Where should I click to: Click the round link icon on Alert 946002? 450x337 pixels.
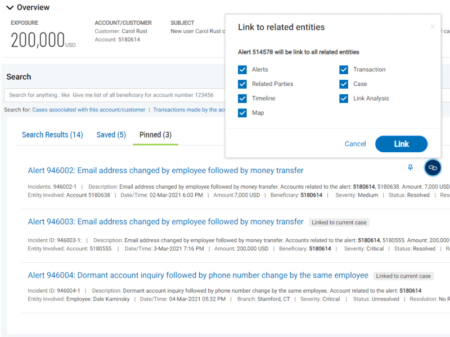pyautogui.click(x=432, y=167)
